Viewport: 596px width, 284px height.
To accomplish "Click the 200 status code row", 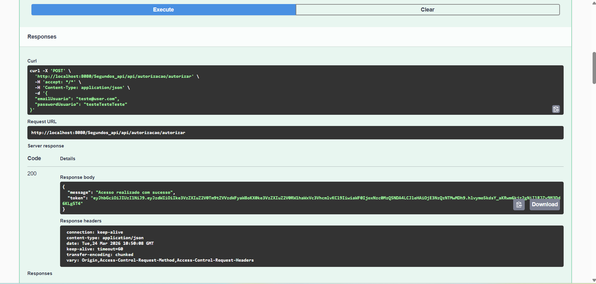I will [x=32, y=174].
